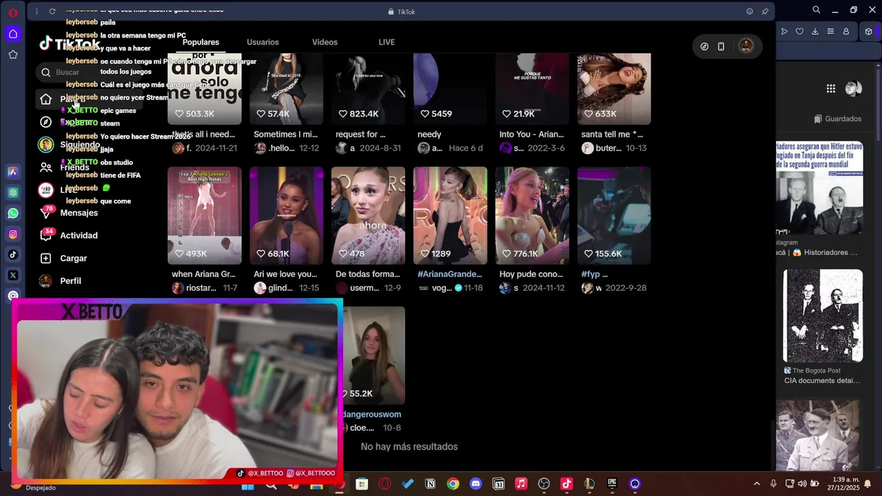Open 'Sometimes I mi...' video
882x496 pixels.
click(x=286, y=89)
